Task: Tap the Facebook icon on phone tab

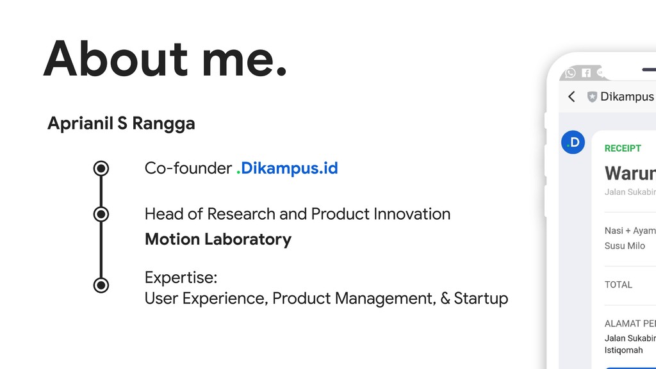Action: coord(586,73)
